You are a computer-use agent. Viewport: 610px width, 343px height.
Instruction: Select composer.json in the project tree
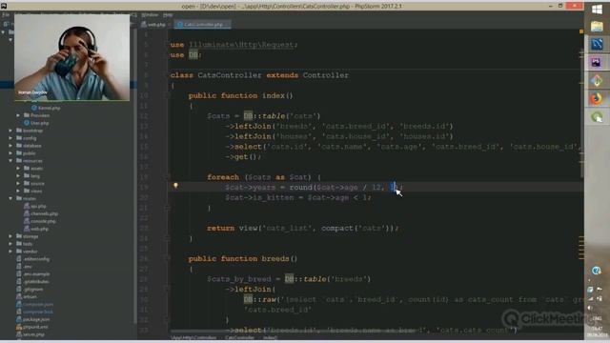[x=38, y=305]
